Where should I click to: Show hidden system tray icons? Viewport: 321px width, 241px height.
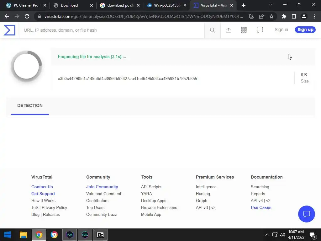(x=267, y=235)
